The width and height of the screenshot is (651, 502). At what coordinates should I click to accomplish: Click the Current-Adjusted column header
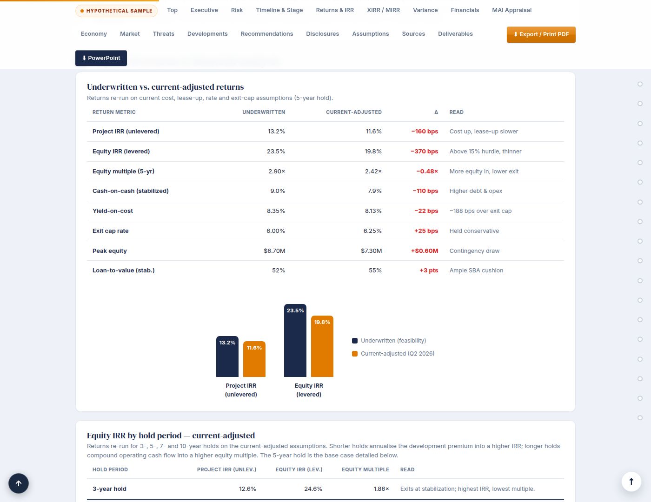354,112
